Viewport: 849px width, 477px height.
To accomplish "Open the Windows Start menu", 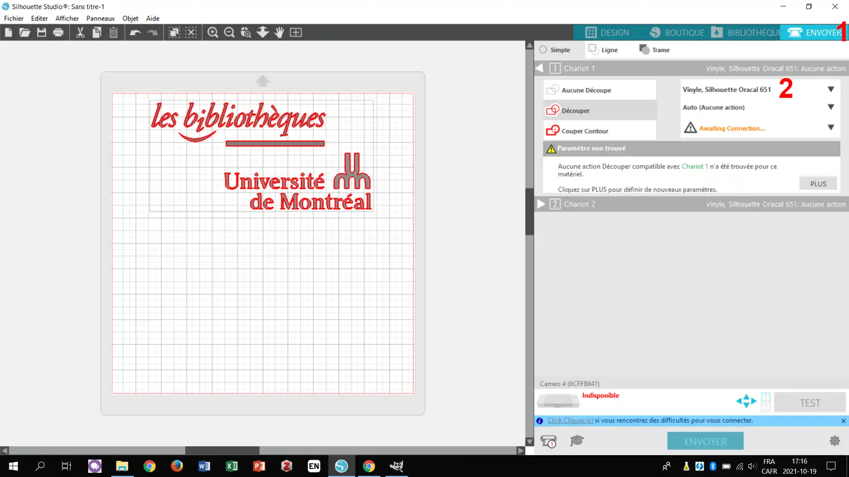I will pyautogui.click(x=14, y=466).
